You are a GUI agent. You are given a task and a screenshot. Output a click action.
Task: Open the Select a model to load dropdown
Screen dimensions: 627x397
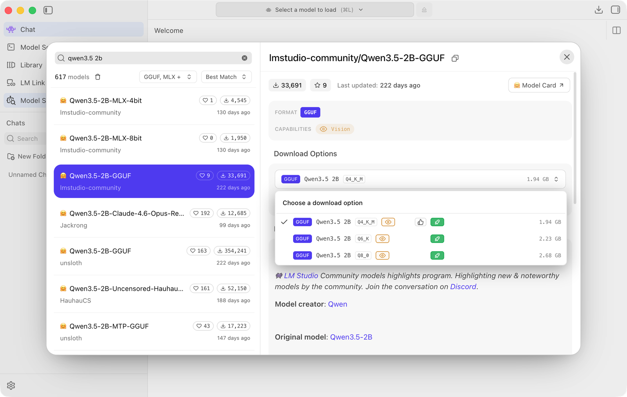click(x=315, y=10)
